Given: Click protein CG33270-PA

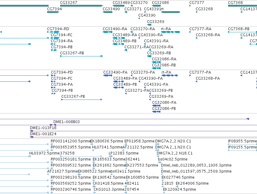Looking at the screenshot, I should [143, 72].
